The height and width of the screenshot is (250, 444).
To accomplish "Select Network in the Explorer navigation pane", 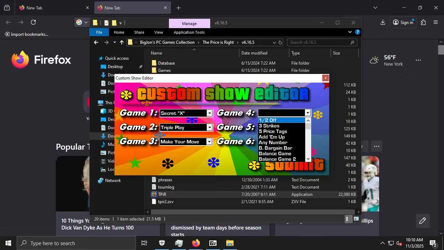I will (113, 181).
